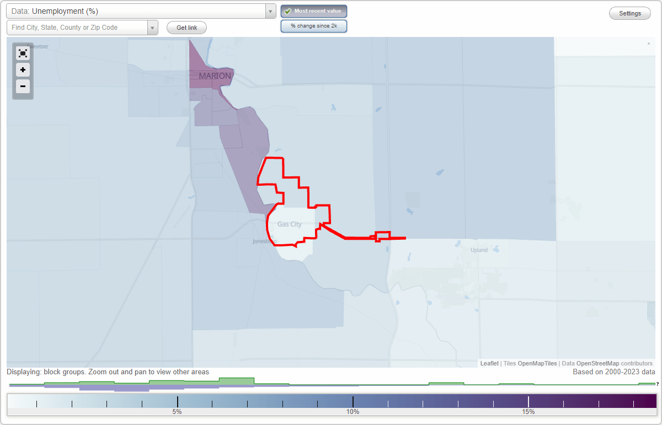Zoom out with the minus button

tap(23, 86)
